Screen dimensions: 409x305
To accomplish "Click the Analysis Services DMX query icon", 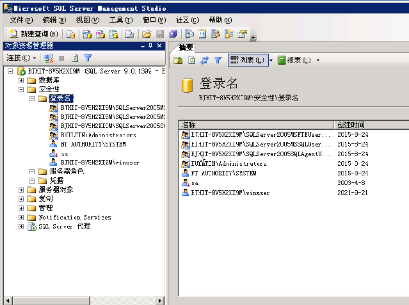I will [100, 34].
